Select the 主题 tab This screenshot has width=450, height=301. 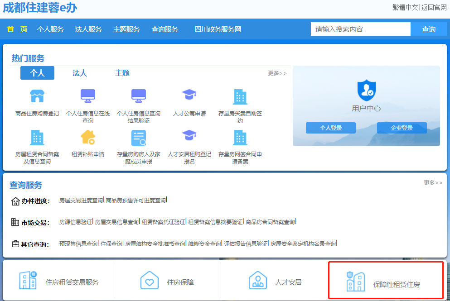click(122, 73)
